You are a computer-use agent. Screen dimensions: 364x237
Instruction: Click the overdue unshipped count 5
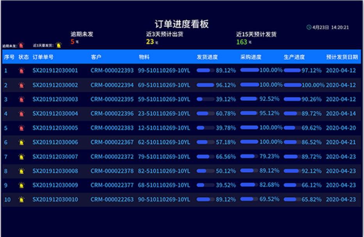73,42
